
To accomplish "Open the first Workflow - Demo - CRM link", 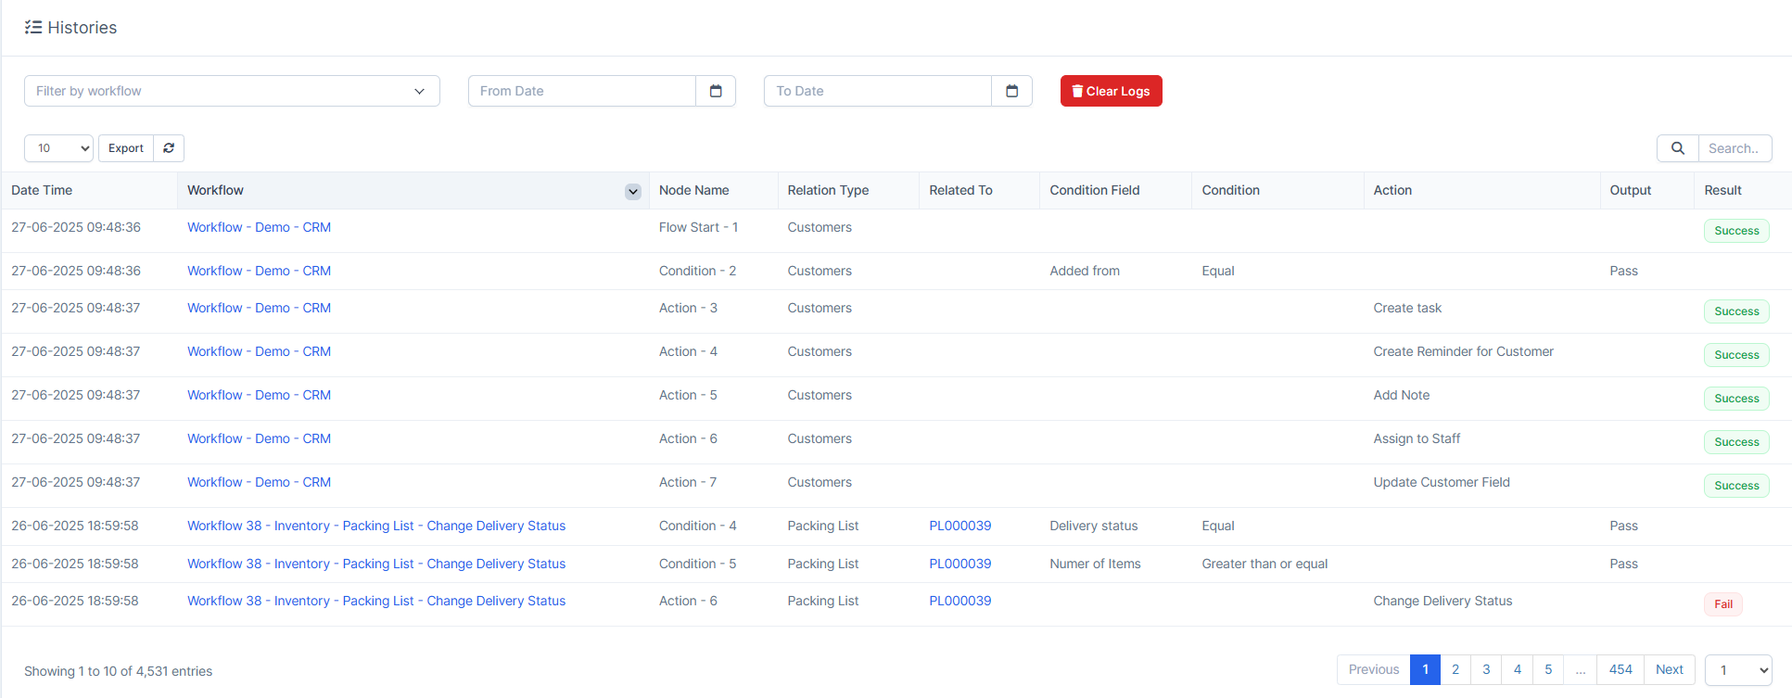I will (x=259, y=227).
